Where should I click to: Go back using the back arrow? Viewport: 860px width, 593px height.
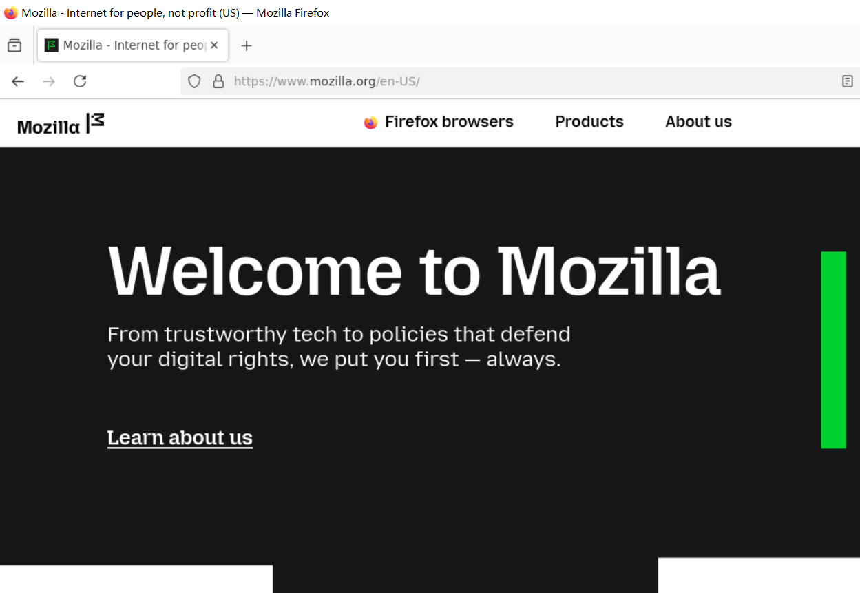pos(18,81)
